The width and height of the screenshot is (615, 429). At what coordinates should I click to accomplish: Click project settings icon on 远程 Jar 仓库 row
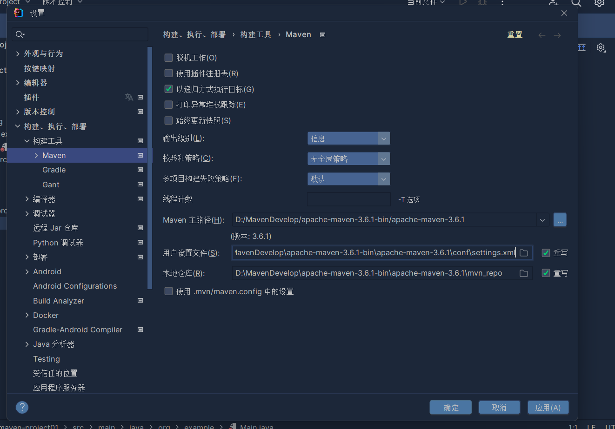(140, 228)
